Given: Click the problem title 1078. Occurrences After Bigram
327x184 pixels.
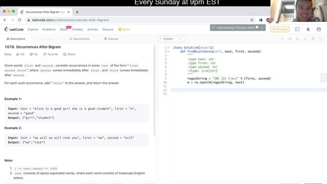Looking at the screenshot, I should click(x=33, y=47).
